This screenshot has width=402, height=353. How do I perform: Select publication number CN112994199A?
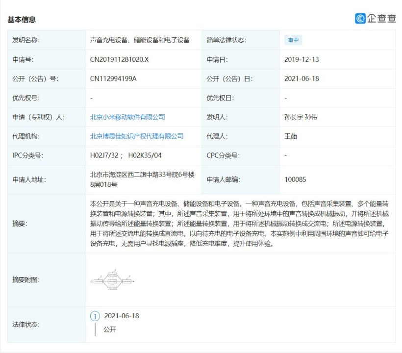click(x=113, y=78)
